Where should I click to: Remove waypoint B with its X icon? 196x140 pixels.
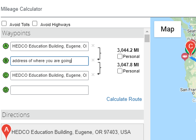[93, 60]
